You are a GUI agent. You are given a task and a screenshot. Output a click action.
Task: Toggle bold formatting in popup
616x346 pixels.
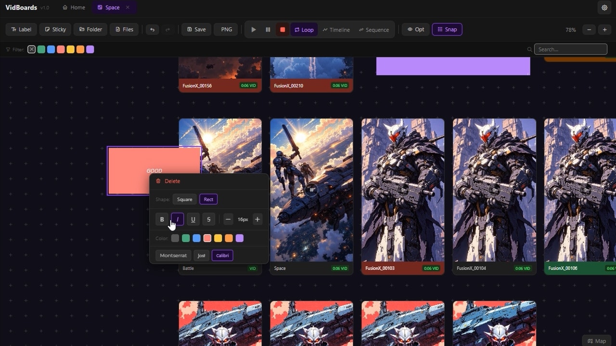pyautogui.click(x=162, y=219)
